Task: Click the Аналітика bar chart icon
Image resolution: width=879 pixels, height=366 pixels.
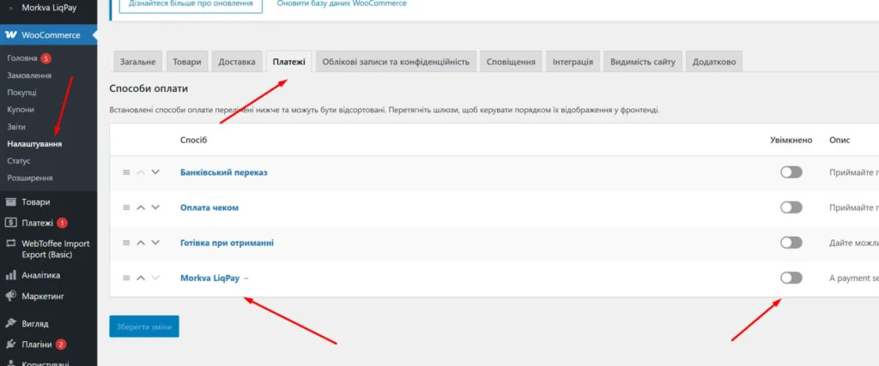Action: coord(10,275)
